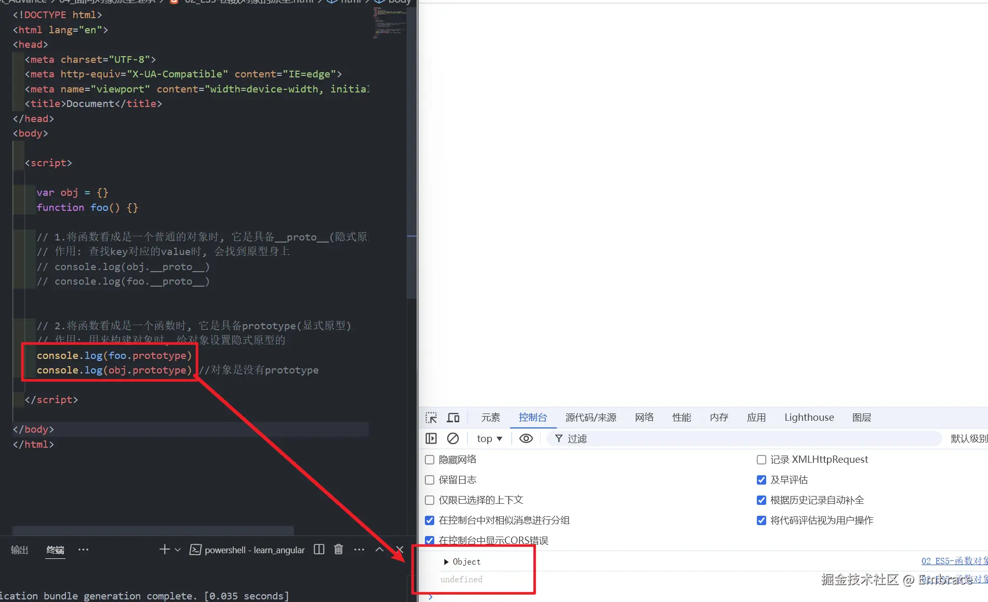Add a new terminal with the plus icon
Screen dimensions: 988x602
coord(164,550)
